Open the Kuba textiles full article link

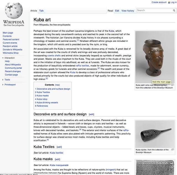coord(56,153)
